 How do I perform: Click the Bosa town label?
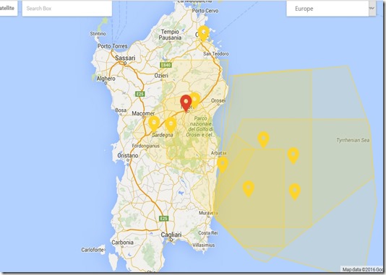click(121, 110)
